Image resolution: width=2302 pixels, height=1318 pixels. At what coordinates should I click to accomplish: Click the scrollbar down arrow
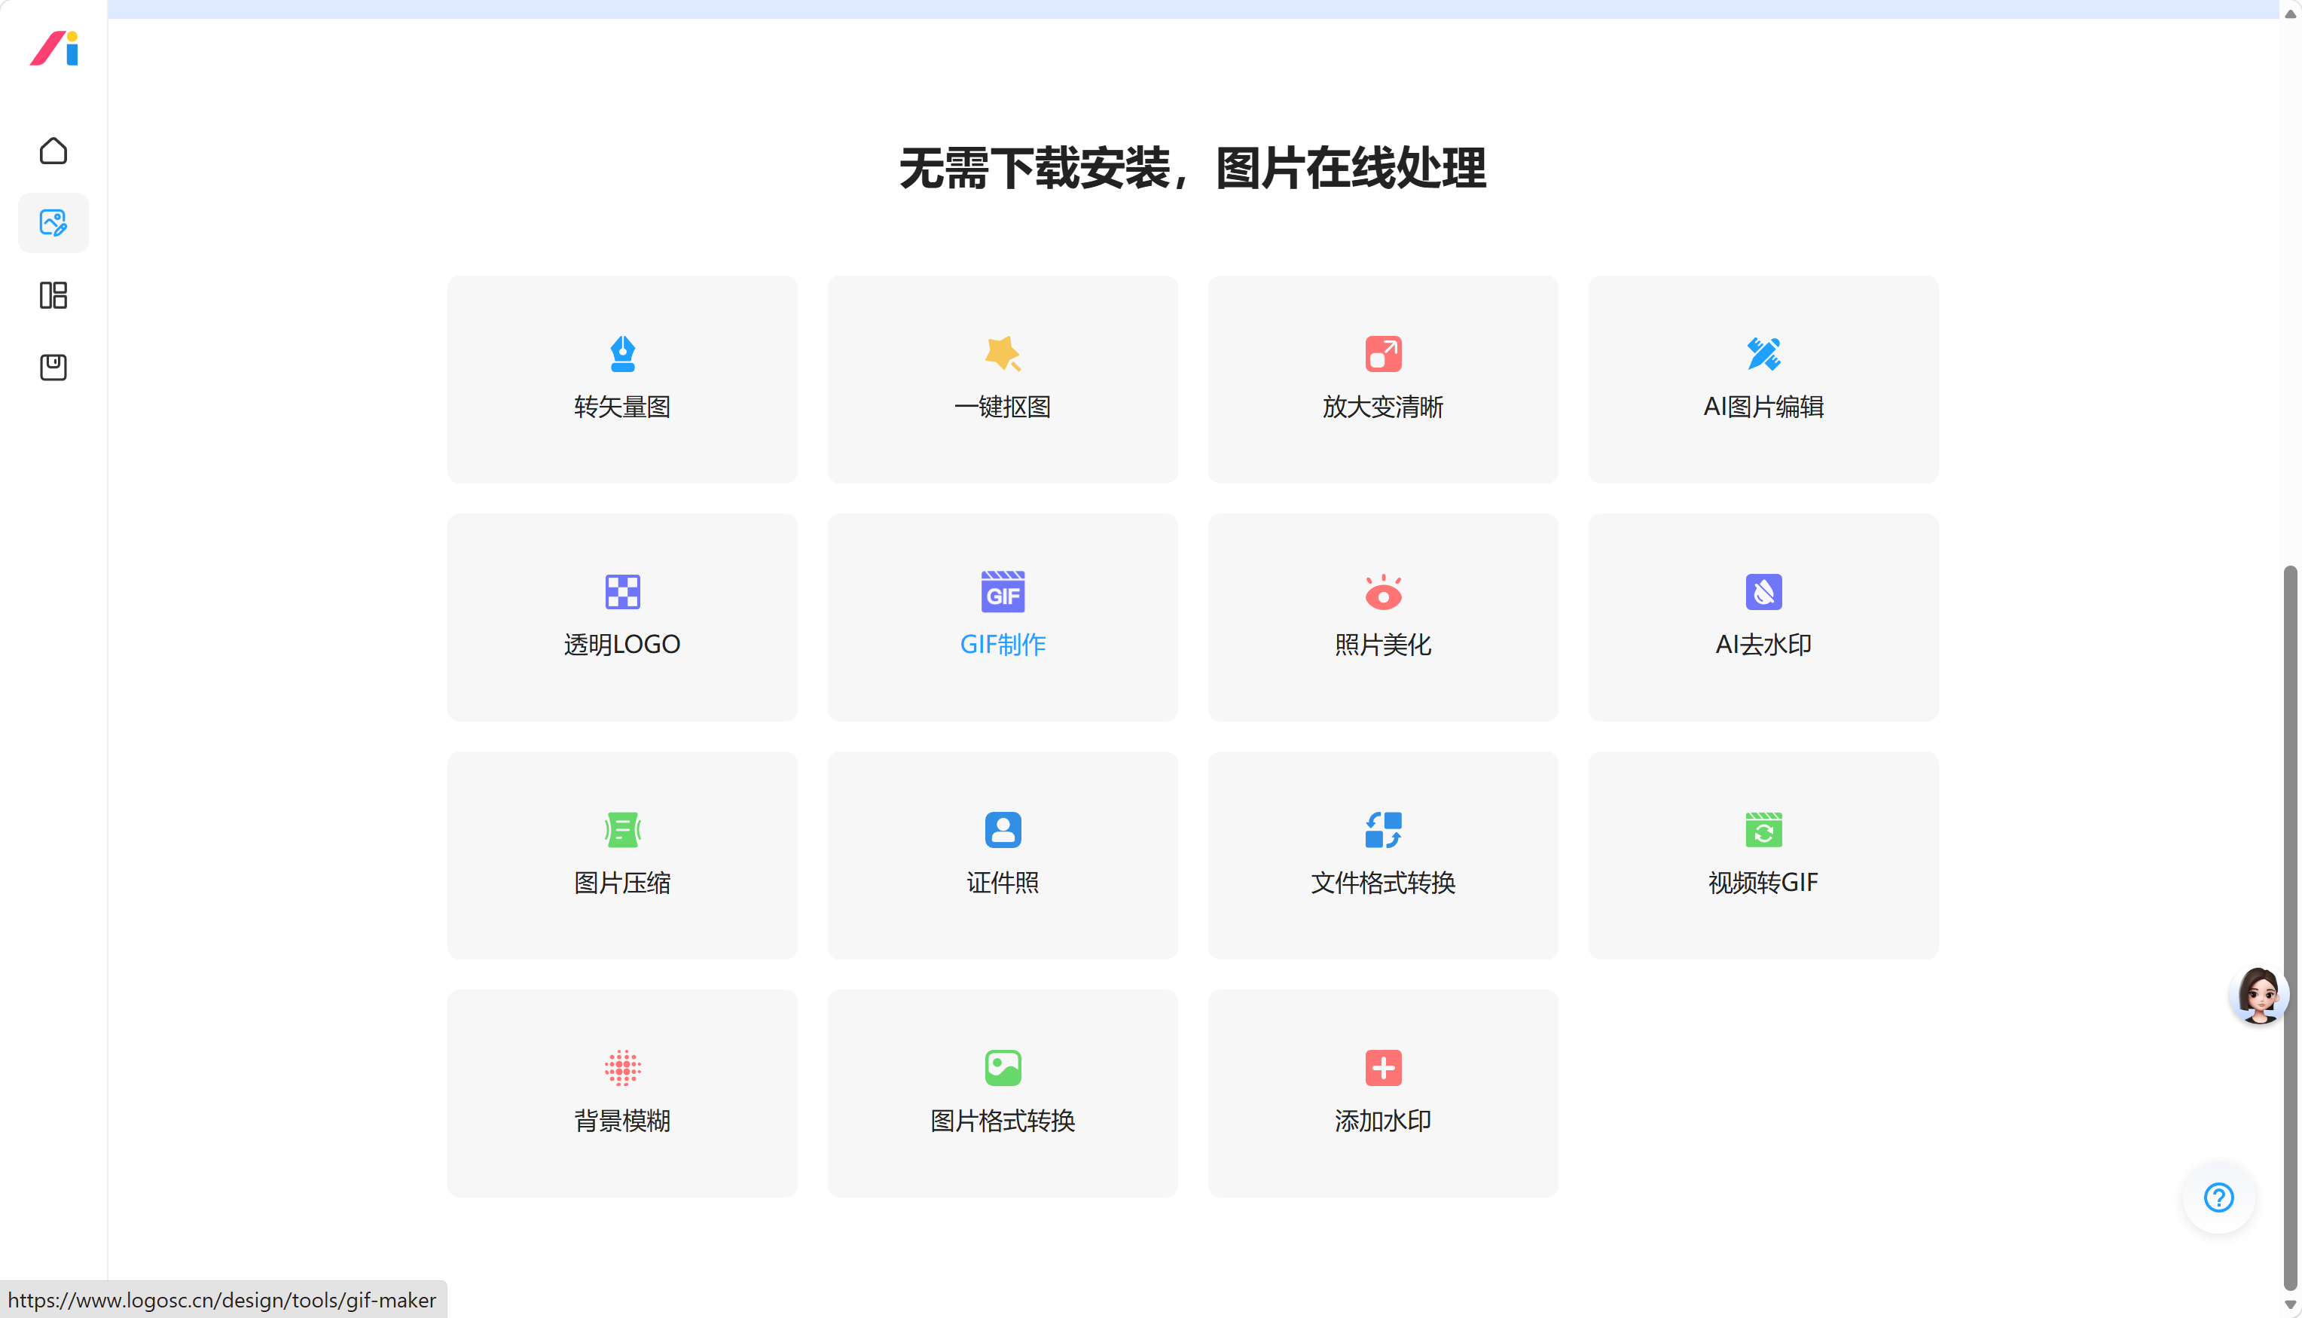coord(2291,1305)
